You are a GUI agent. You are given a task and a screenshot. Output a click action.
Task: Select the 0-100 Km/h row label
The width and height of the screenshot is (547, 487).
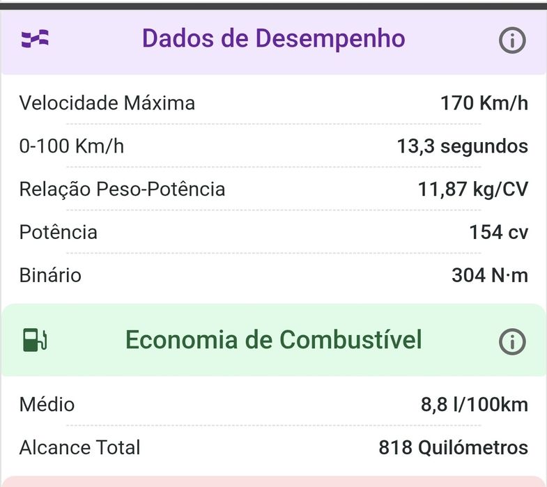(x=72, y=146)
